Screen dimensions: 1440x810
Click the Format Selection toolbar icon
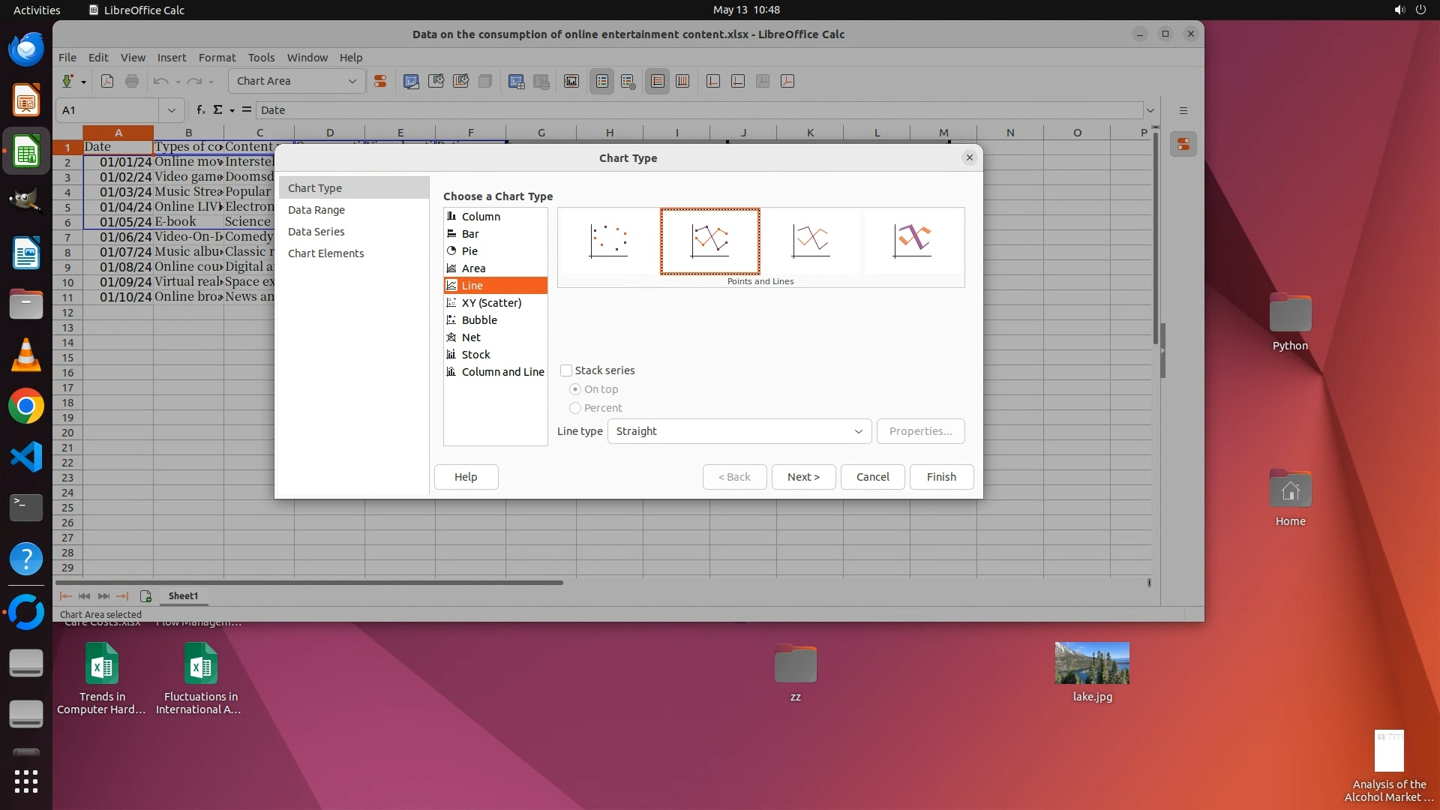click(380, 81)
